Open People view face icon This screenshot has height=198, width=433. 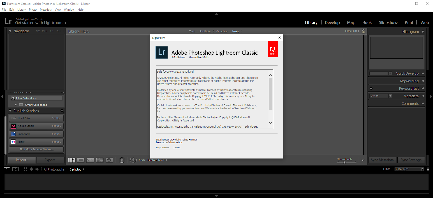point(109,160)
